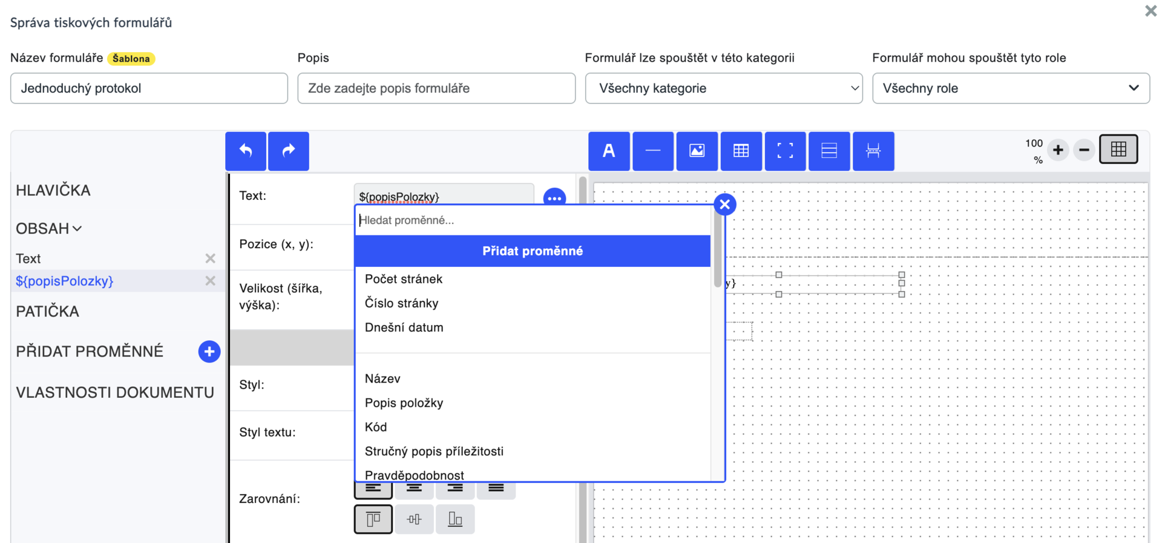Add a text element with the A tool
The height and width of the screenshot is (543, 1162).
[x=609, y=151]
